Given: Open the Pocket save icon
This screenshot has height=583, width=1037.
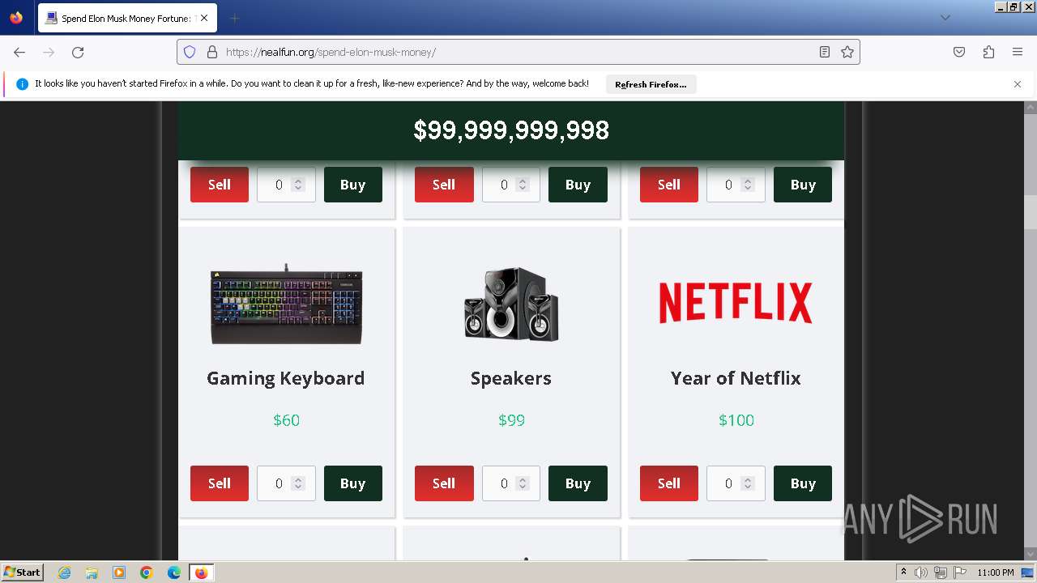Looking at the screenshot, I should [959, 52].
